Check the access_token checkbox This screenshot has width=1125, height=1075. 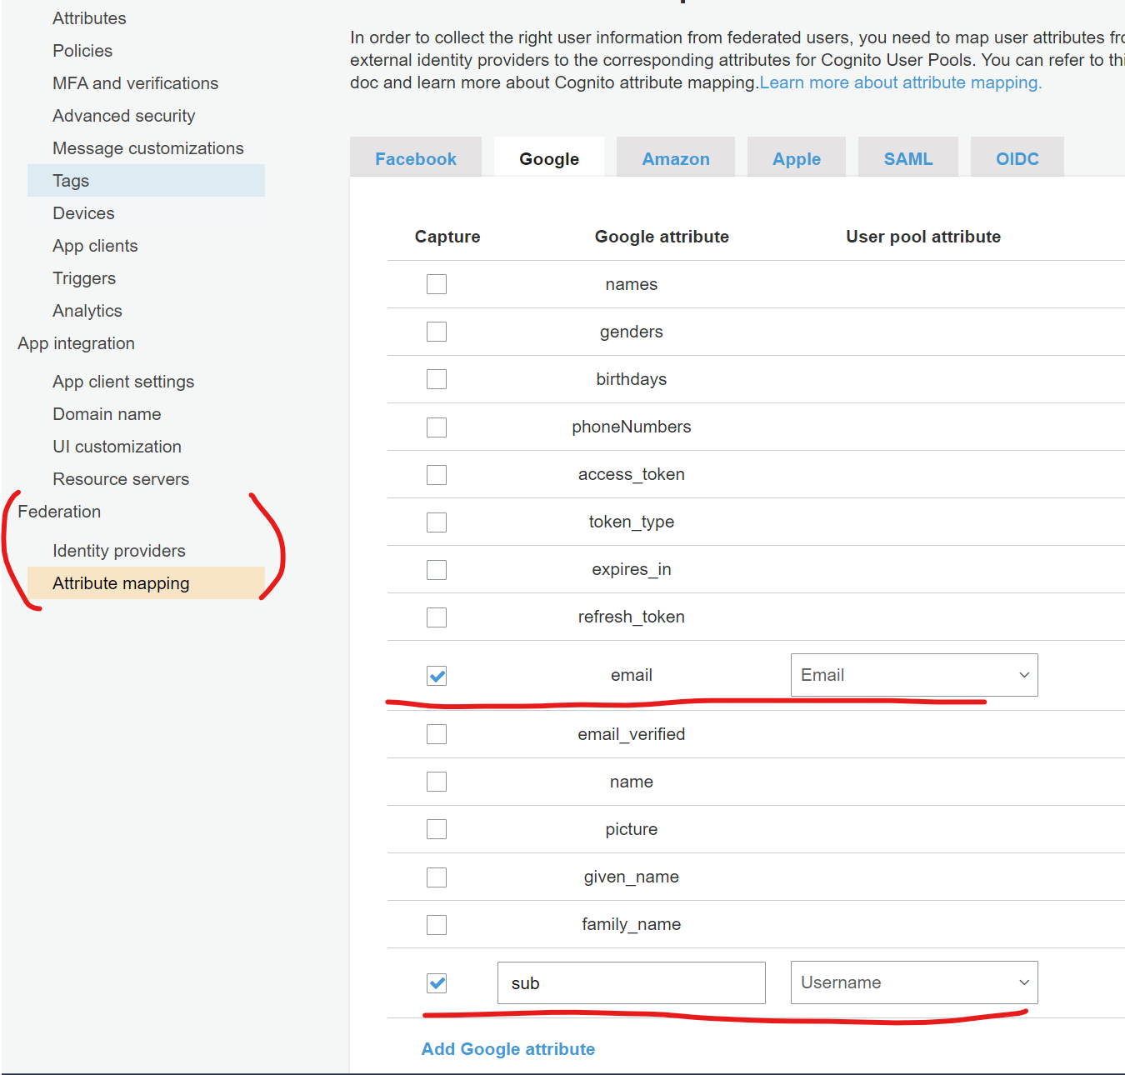coord(437,475)
